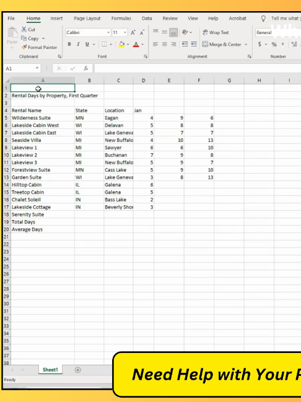
Task: Apply Accounting dollar format
Action: pyautogui.click(x=260, y=44)
